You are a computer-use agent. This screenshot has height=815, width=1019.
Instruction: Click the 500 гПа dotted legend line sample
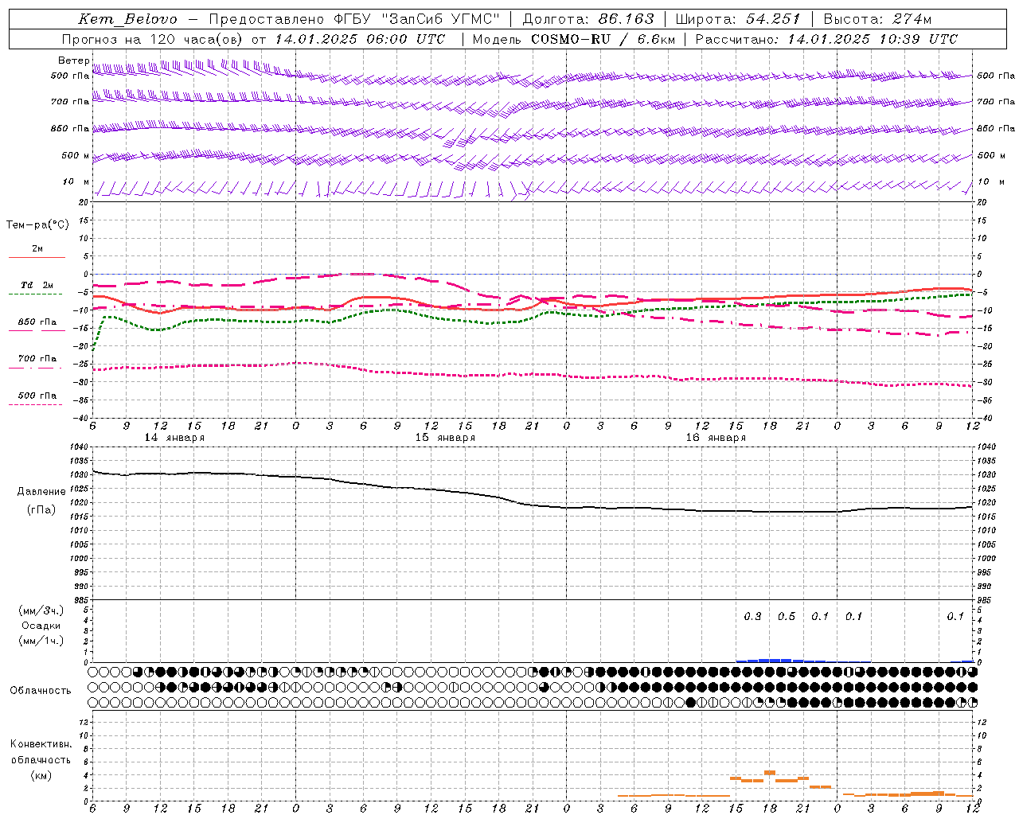pos(35,404)
